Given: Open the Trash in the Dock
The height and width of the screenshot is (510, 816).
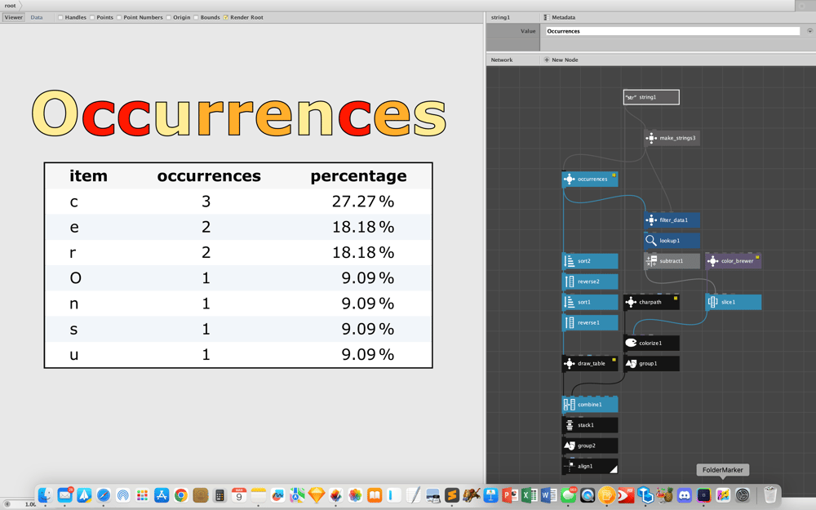Looking at the screenshot, I should tap(770, 495).
